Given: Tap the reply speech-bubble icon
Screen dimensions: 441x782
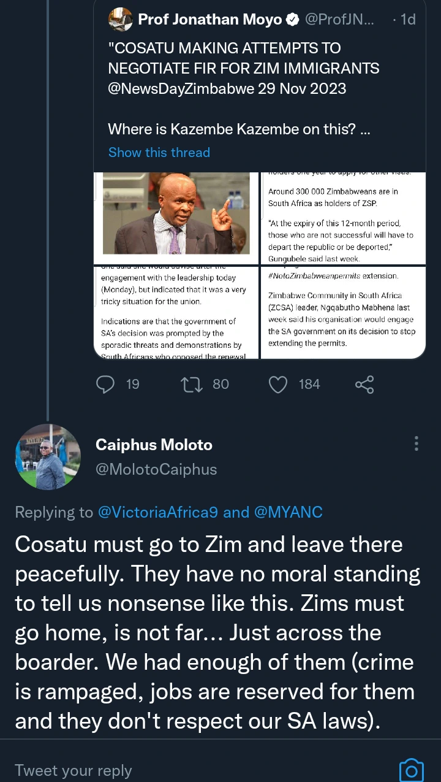Looking at the screenshot, I should pyautogui.click(x=106, y=384).
